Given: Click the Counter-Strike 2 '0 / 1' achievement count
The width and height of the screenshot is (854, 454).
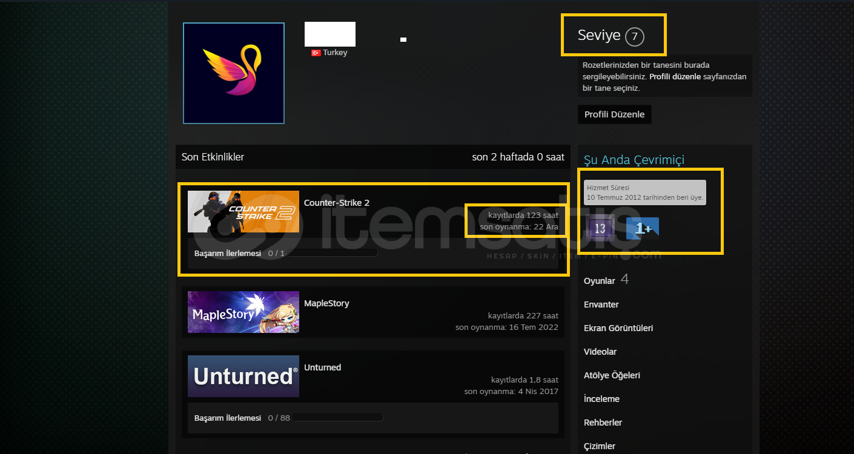Looking at the screenshot, I should [x=276, y=253].
